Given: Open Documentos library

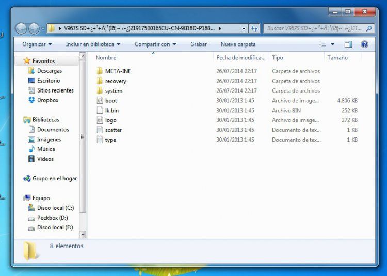Looking at the screenshot, I should point(53,130).
